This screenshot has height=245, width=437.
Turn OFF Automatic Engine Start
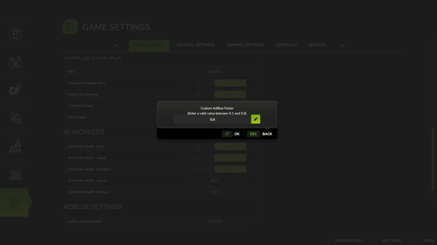pyautogui.click(x=199, y=83)
